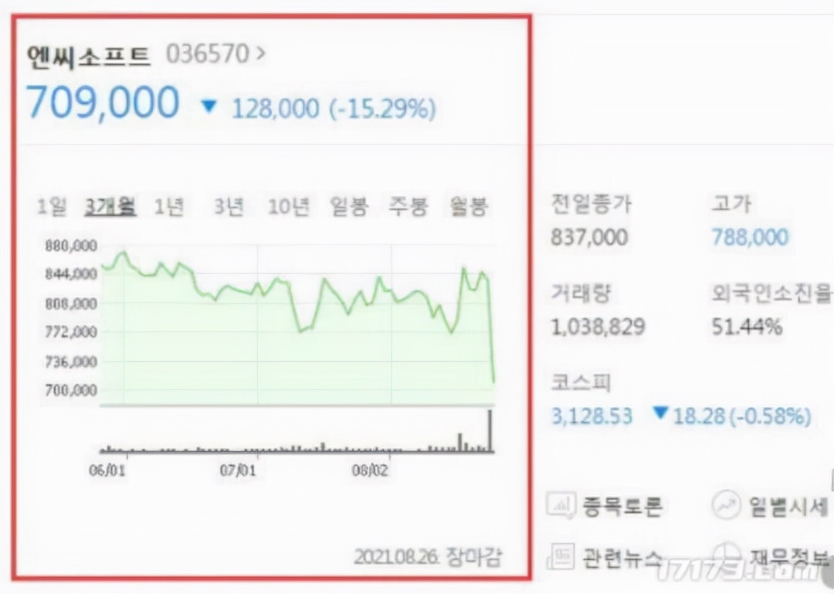Viewport: 834px width, 594px height.
Task: Click the 709,000 current price
Action: coord(103,103)
